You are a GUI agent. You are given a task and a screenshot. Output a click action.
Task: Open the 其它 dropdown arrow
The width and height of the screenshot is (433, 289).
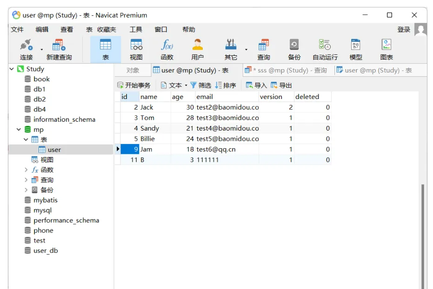pyautogui.click(x=246, y=50)
